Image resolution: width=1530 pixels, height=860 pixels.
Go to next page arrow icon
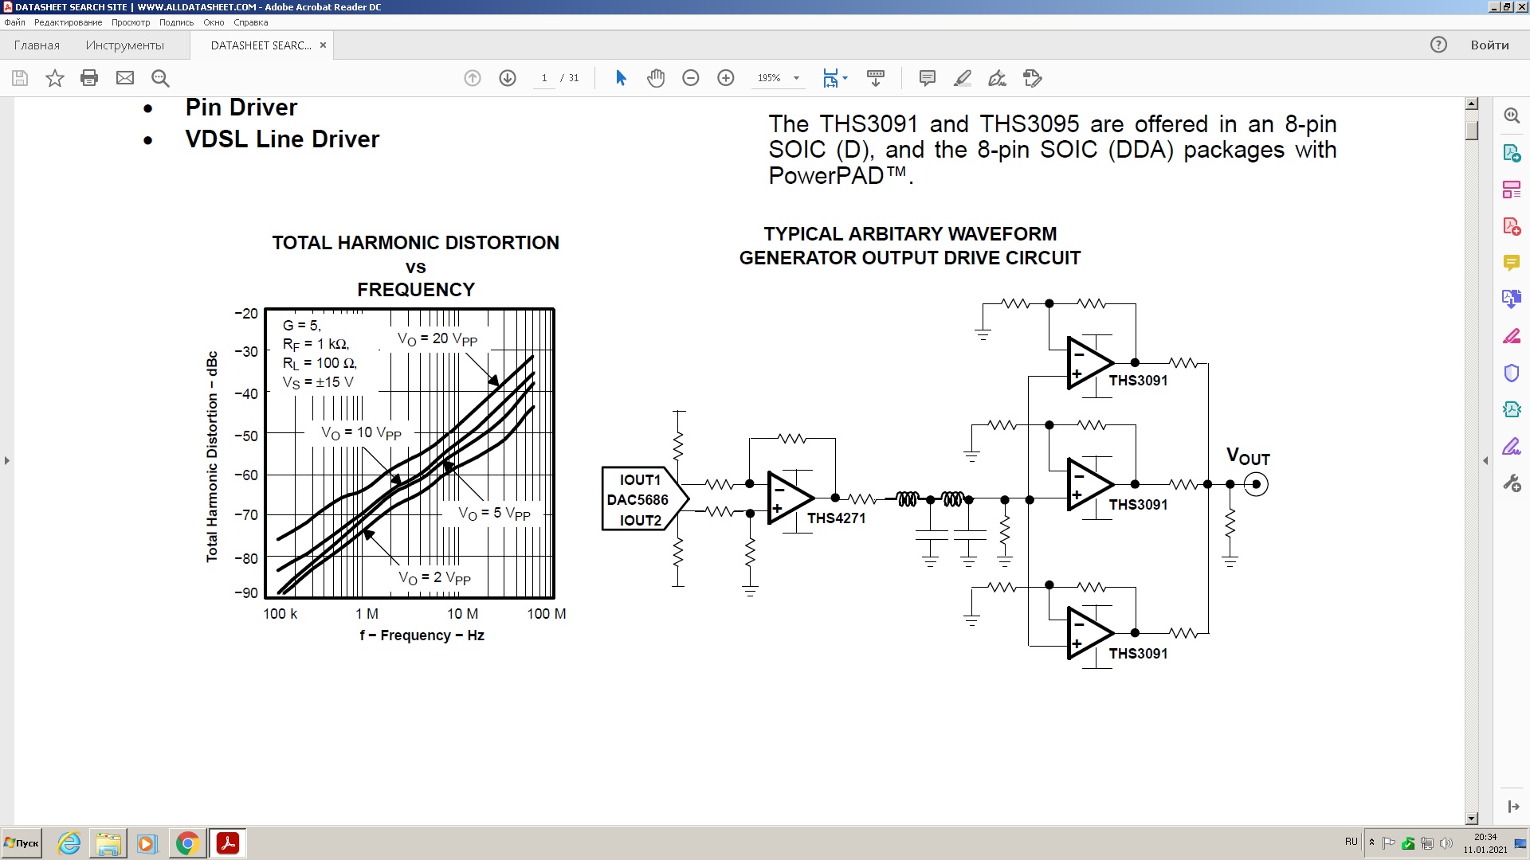(508, 78)
